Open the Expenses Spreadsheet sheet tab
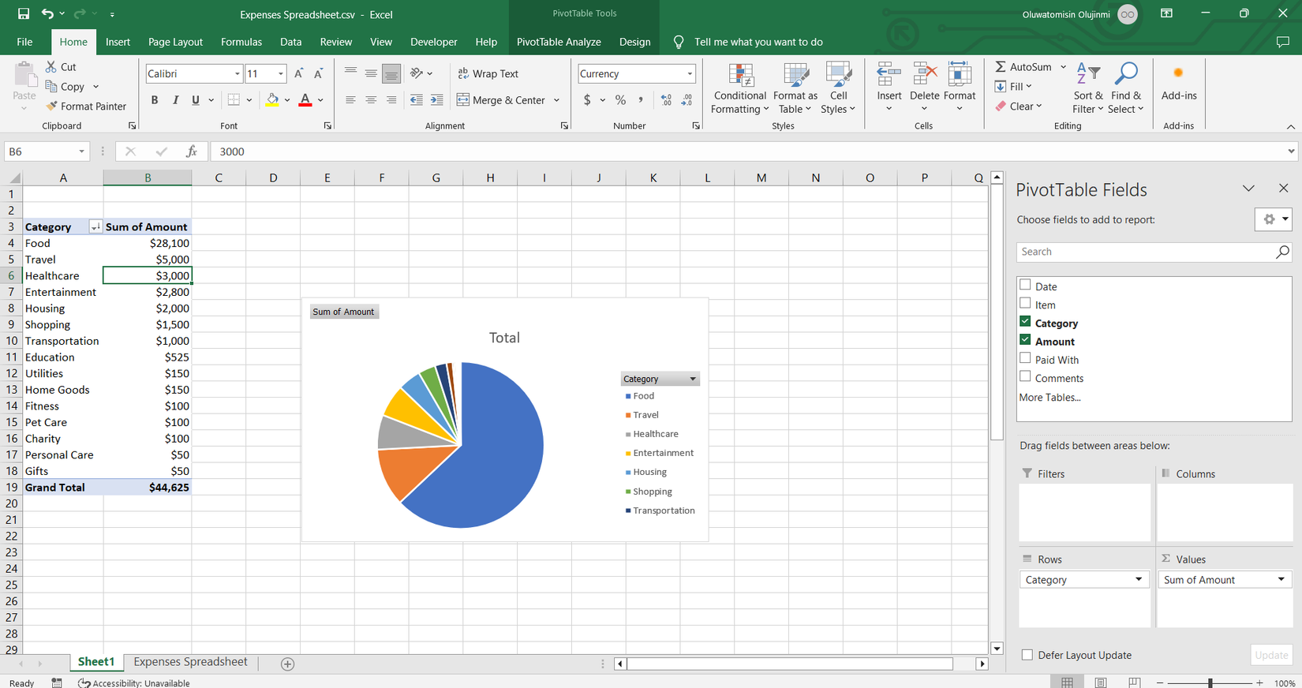The height and width of the screenshot is (688, 1302). coord(190,662)
